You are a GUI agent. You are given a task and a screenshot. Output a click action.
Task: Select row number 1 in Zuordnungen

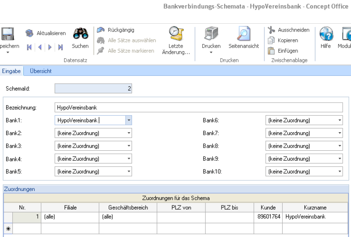(27, 217)
